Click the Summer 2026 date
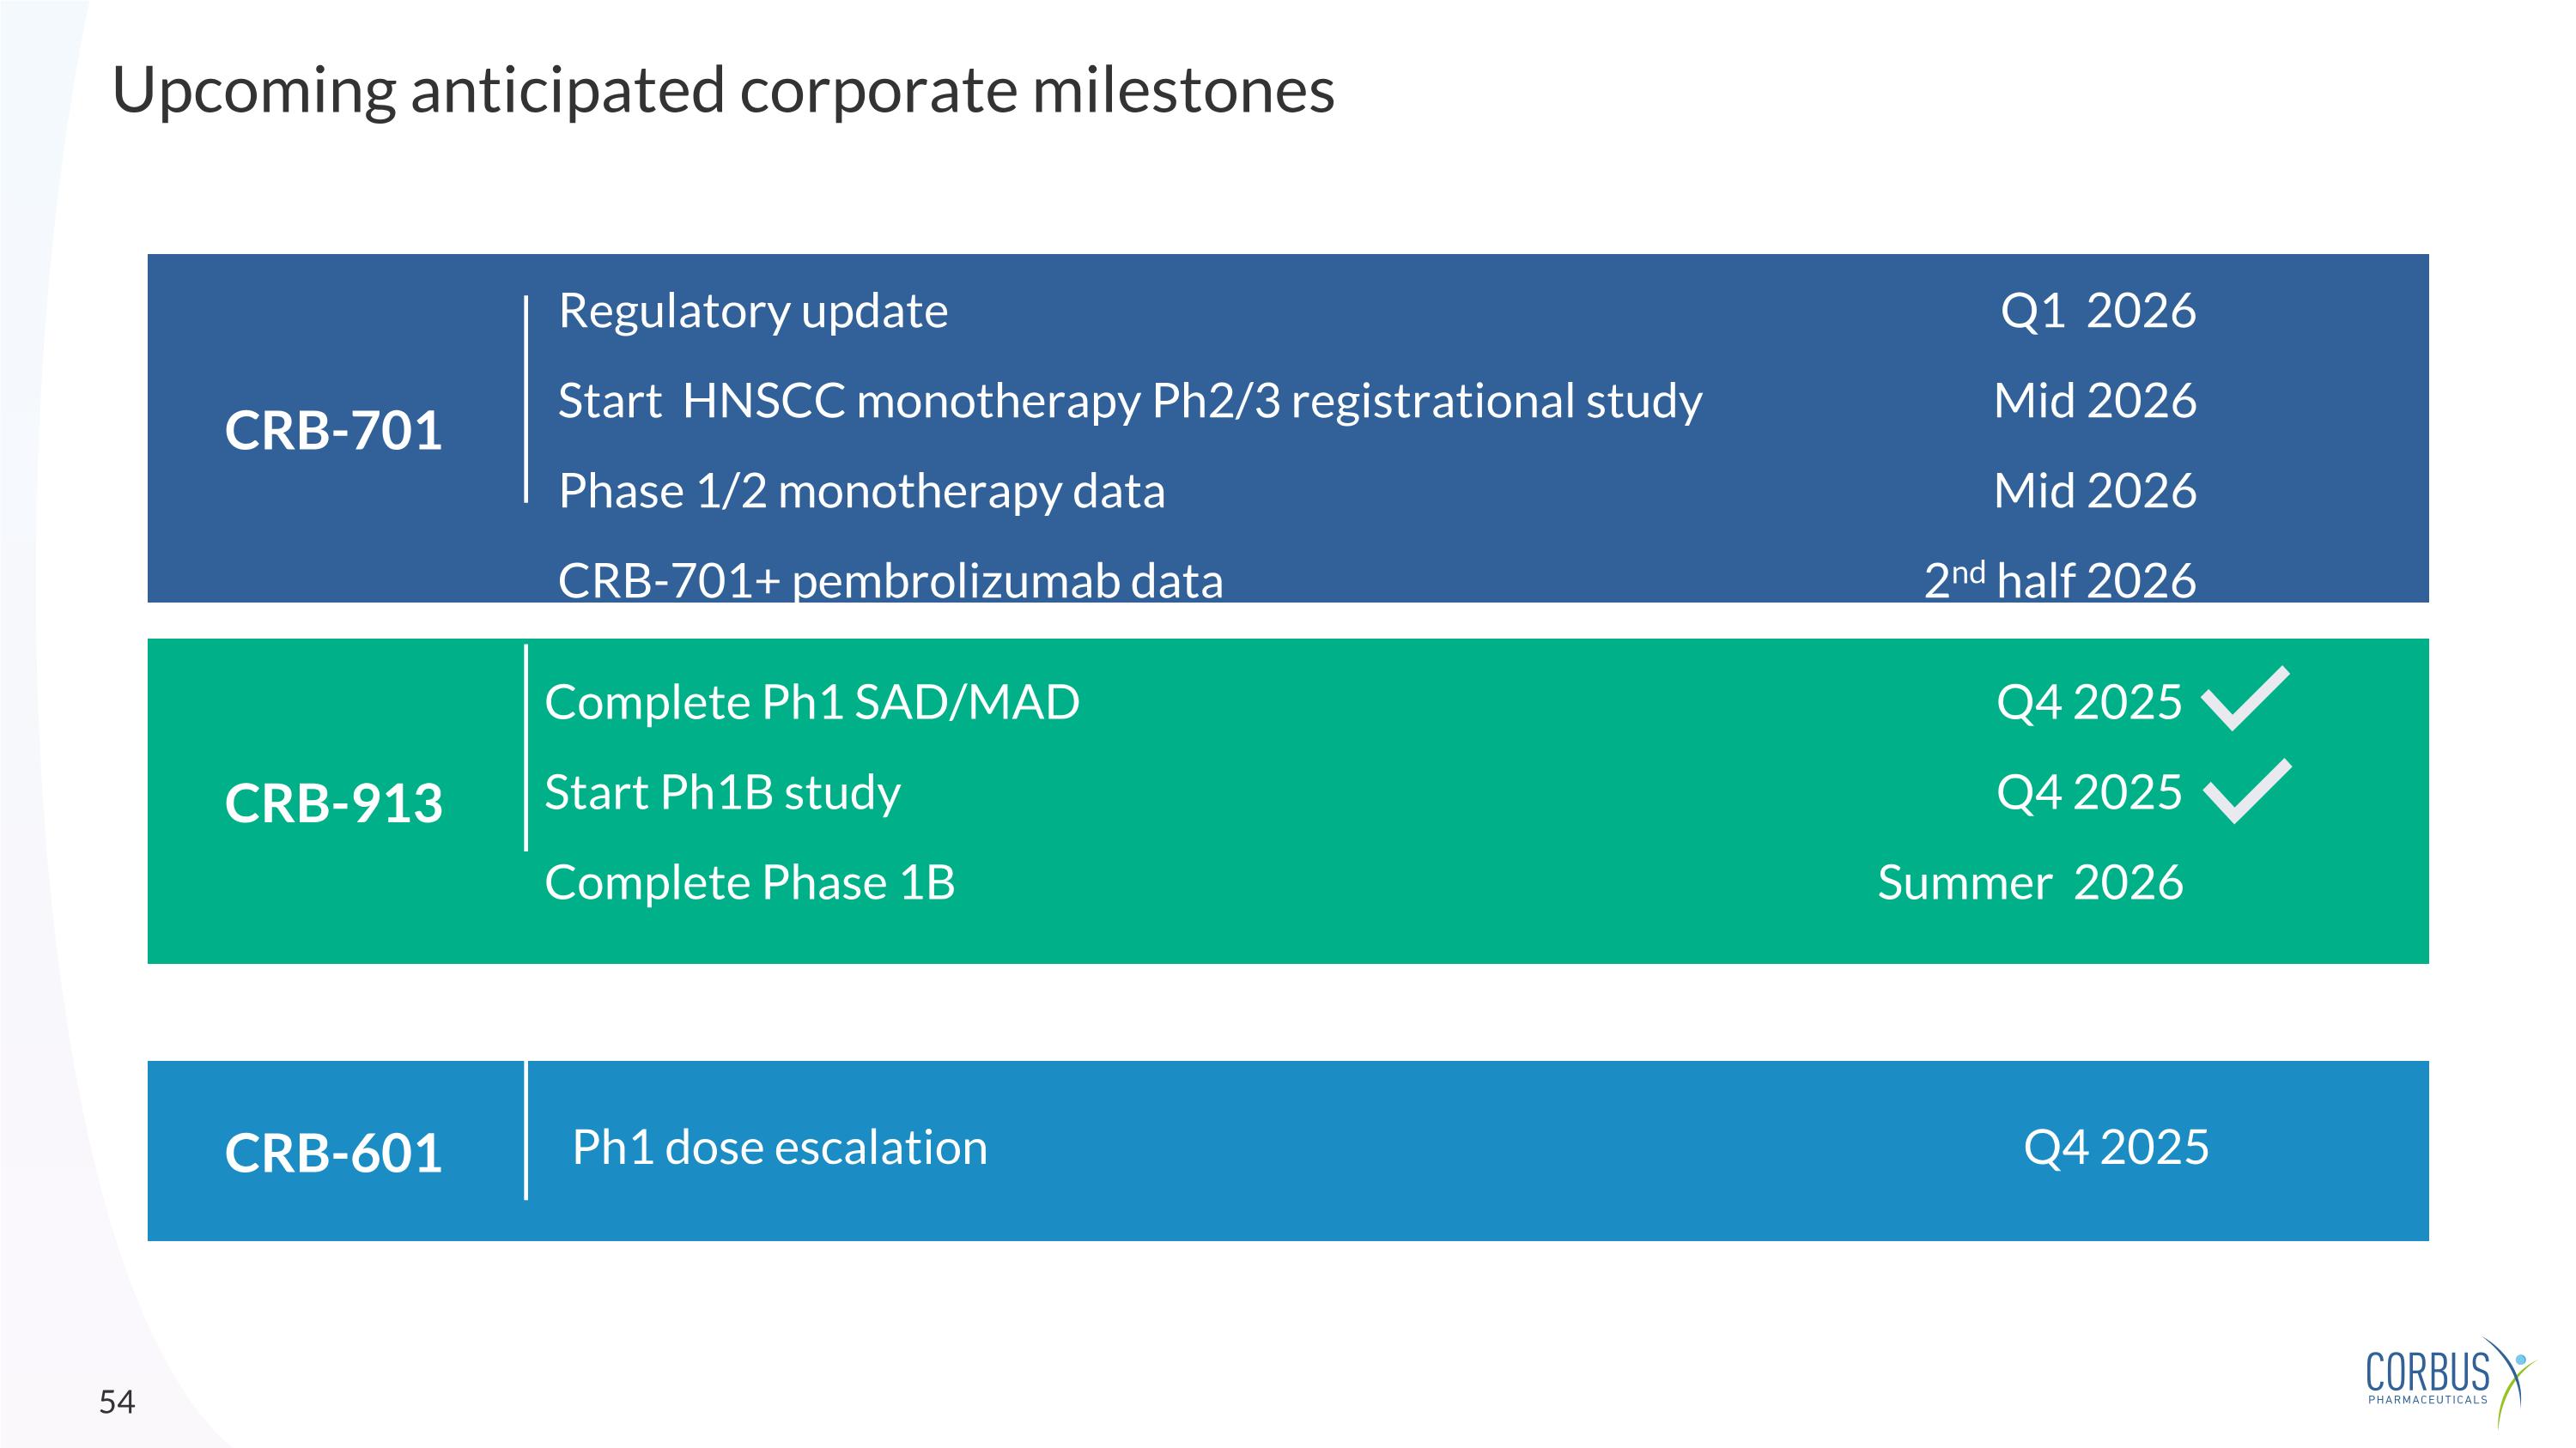The width and height of the screenshot is (2576, 1448). (2030, 882)
